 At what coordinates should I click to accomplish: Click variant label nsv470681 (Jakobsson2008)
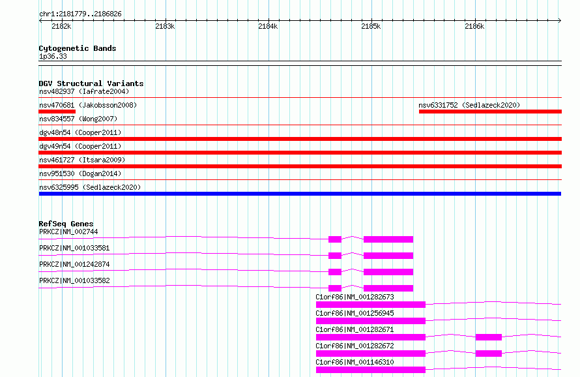point(88,105)
